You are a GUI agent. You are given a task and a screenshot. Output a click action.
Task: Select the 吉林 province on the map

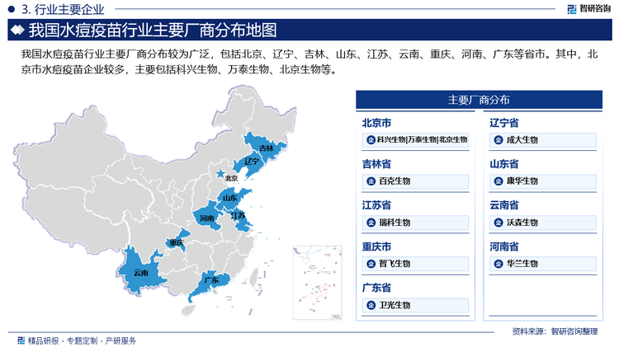point(263,146)
